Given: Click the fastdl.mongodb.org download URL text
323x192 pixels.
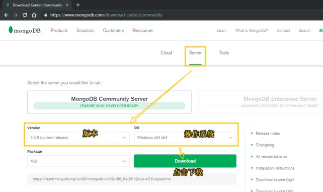Looking at the screenshot, I should tap(102, 179).
